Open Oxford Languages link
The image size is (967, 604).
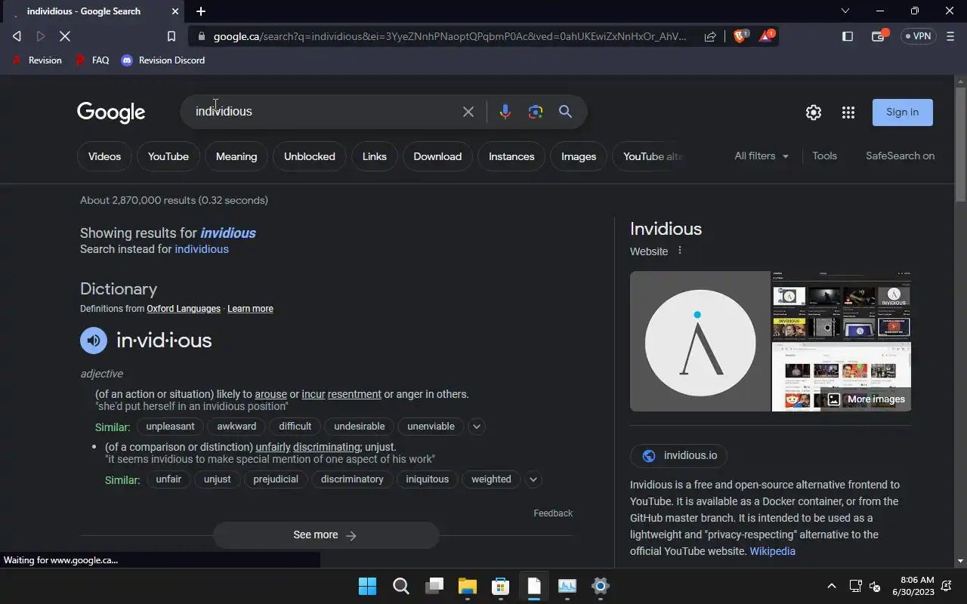[184, 309]
